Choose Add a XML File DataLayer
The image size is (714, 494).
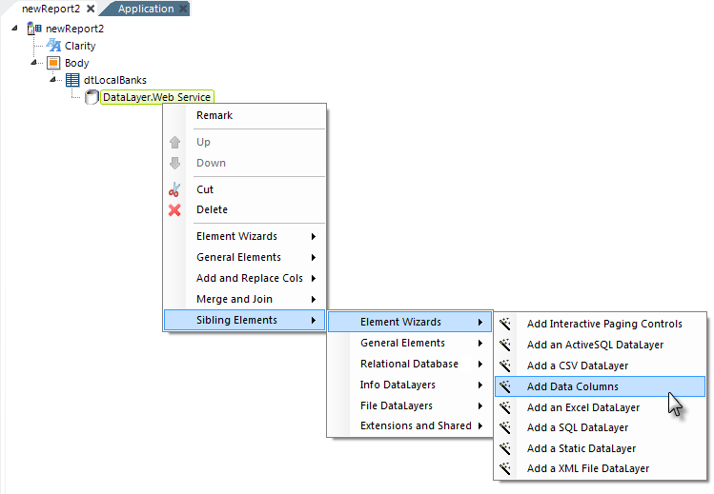[601, 468]
